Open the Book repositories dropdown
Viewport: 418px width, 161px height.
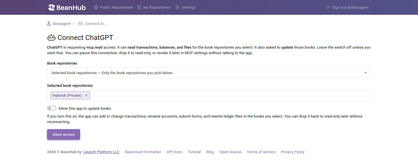click(x=209, y=73)
